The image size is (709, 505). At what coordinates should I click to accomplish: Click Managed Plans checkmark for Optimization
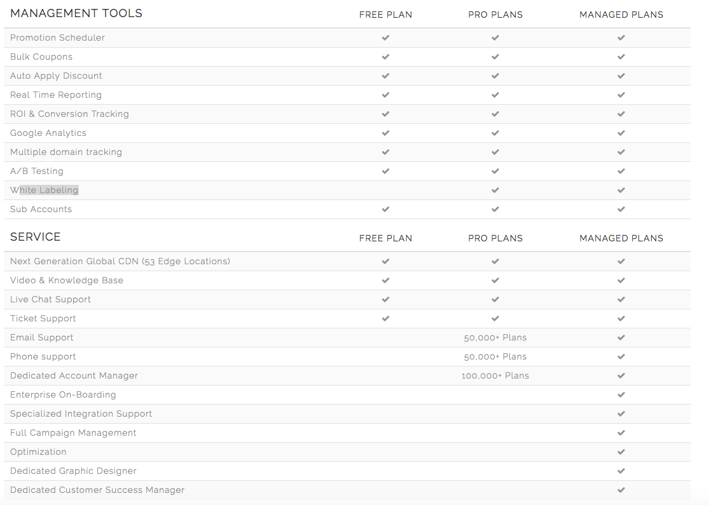(621, 452)
